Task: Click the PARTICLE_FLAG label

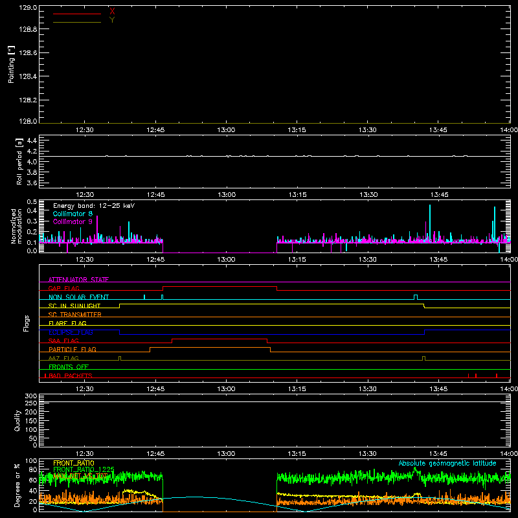Action: pos(73,349)
